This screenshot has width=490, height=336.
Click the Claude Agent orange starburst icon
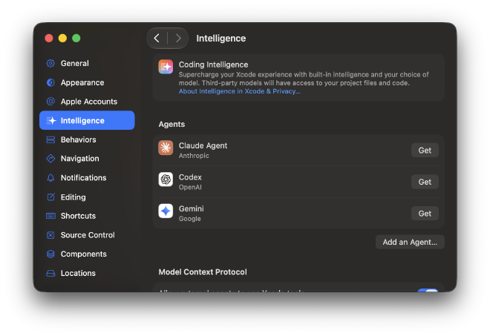pyautogui.click(x=166, y=148)
